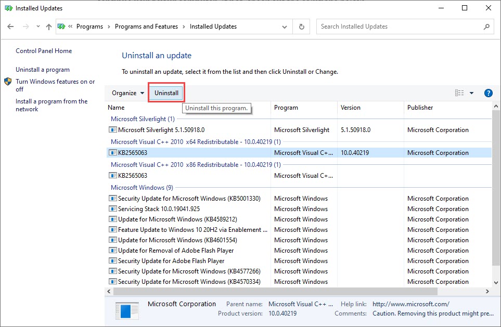The height and width of the screenshot is (327, 501).
Task: Click the Forward navigation arrow
Action: pos(26,27)
